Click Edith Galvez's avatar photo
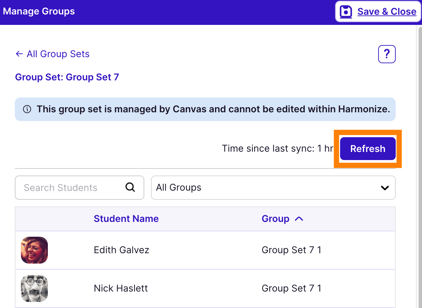Viewport: 422px width, 308px height. (x=34, y=250)
